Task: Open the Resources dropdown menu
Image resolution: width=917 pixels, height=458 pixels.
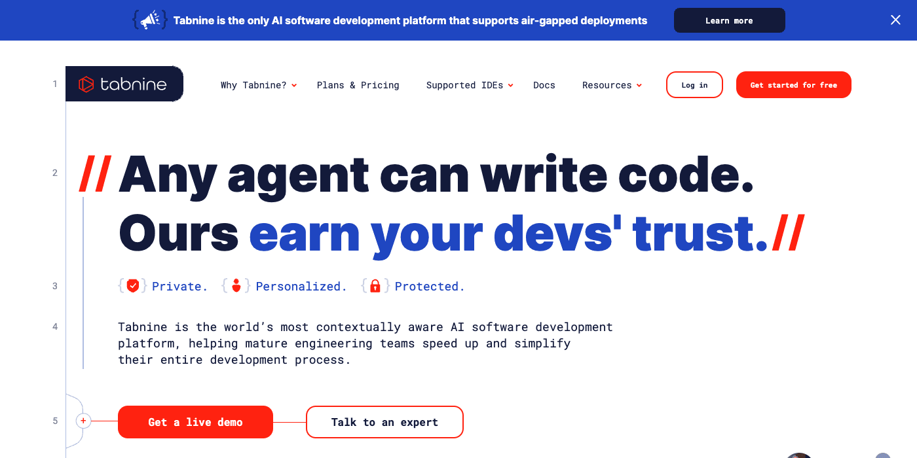Action: pos(612,85)
